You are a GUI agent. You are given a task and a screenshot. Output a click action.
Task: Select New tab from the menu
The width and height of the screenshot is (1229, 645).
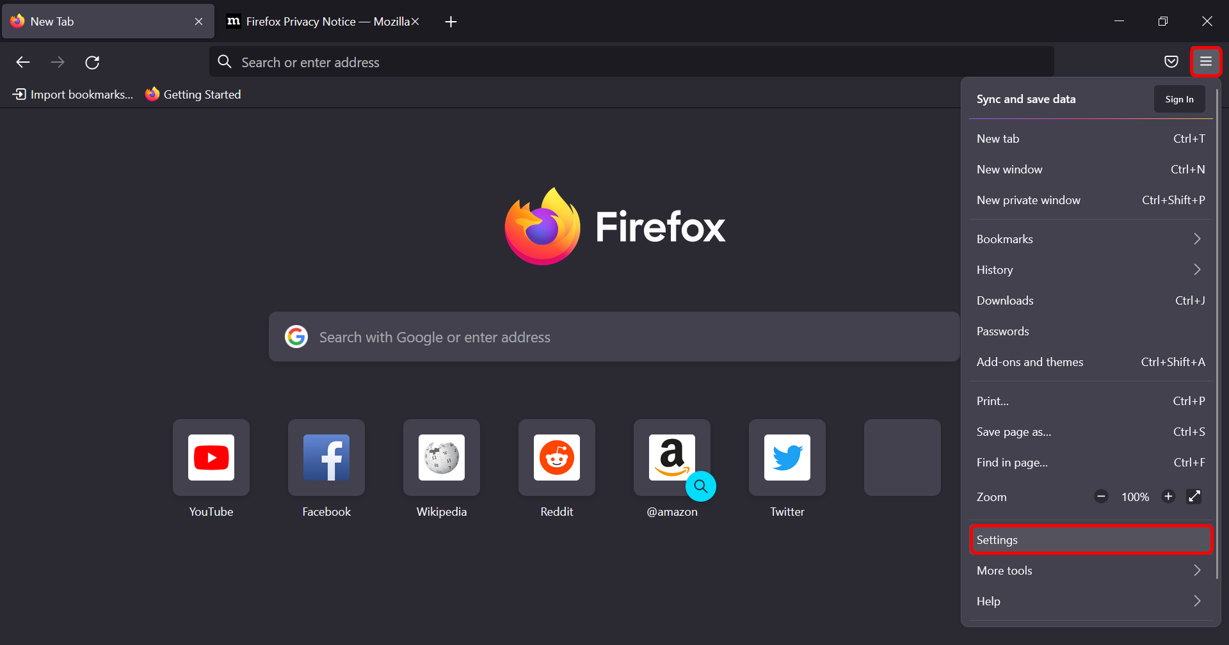pos(1091,139)
